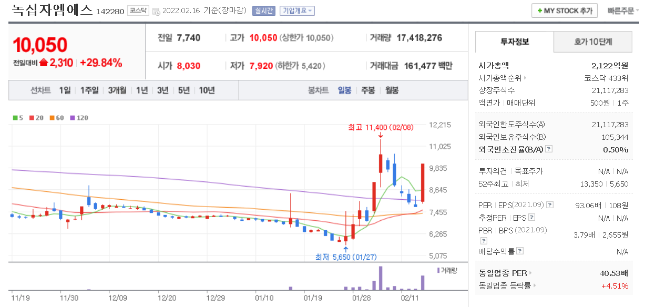Click the change rate +29.84%
Image resolution: width=645 pixels, height=307 pixels.
[x=101, y=63]
